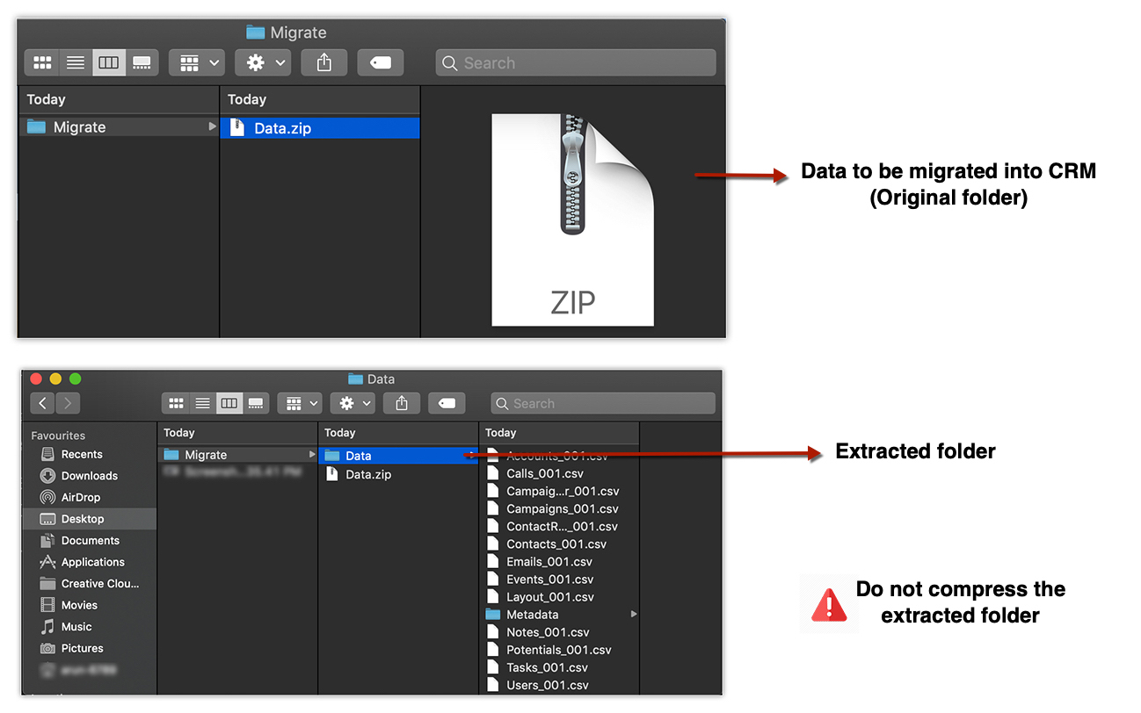This screenshot has height=713, width=1141.
Task: Select column view in Data window
Action: (x=229, y=403)
